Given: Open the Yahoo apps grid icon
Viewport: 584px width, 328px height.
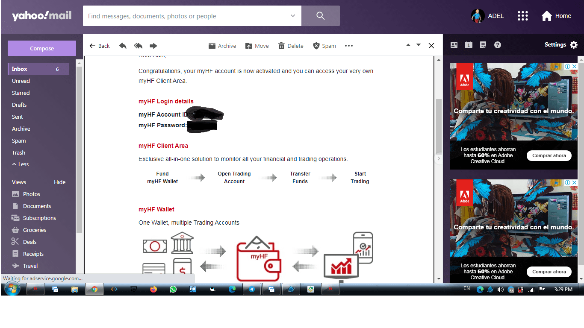Looking at the screenshot, I should (x=522, y=16).
